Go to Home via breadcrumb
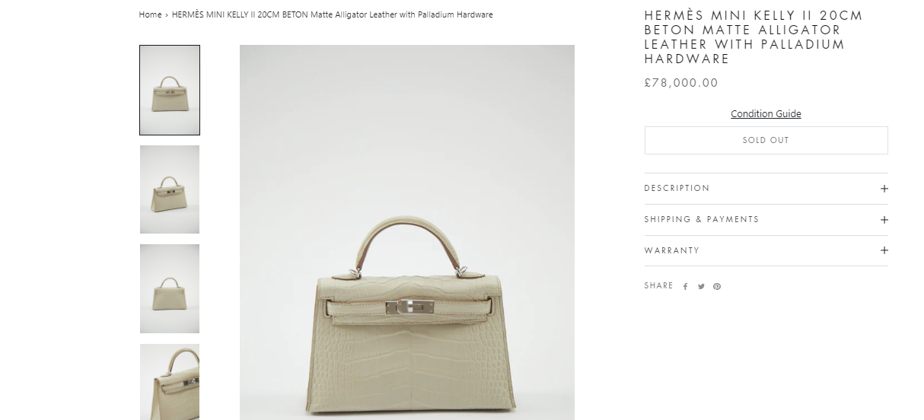The height and width of the screenshot is (420, 924). coord(150,14)
